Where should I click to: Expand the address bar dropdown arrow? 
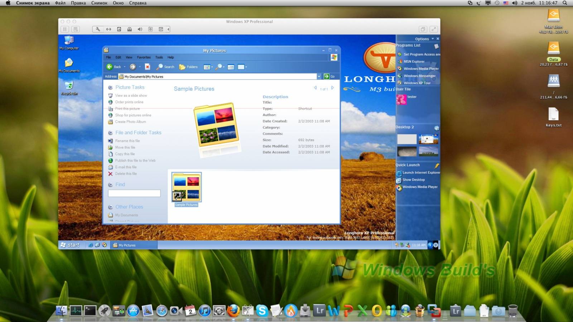[319, 76]
